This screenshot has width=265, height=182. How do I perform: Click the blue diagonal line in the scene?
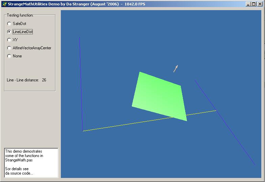click(x=225, y=122)
